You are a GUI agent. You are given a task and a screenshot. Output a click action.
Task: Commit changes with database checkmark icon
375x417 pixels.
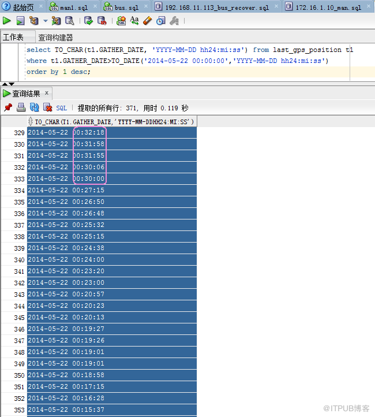(88, 20)
